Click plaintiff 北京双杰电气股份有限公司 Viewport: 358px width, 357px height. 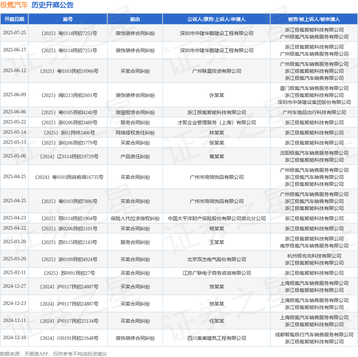click(217, 259)
